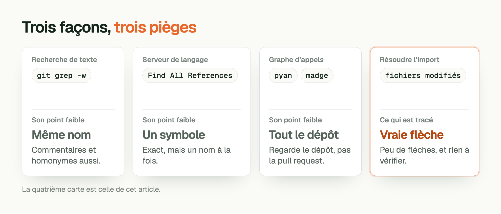Viewport: 501px width, 214px height.
Task: Click the "git grep -w" code chip
Action: [61, 75]
